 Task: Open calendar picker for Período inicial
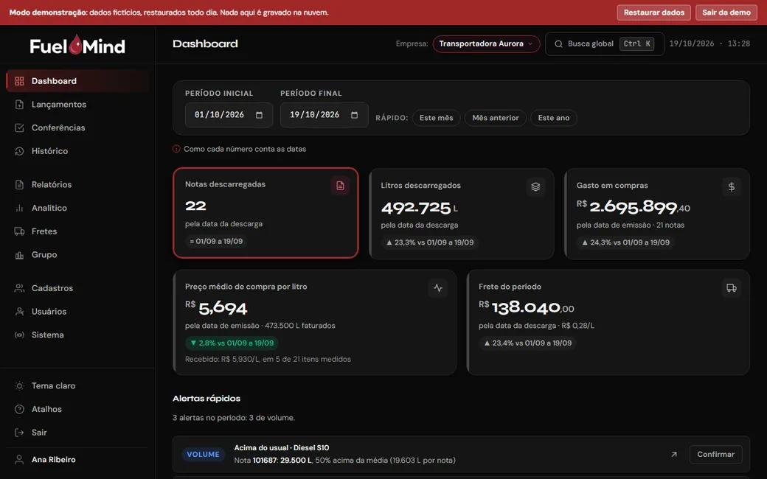point(260,116)
